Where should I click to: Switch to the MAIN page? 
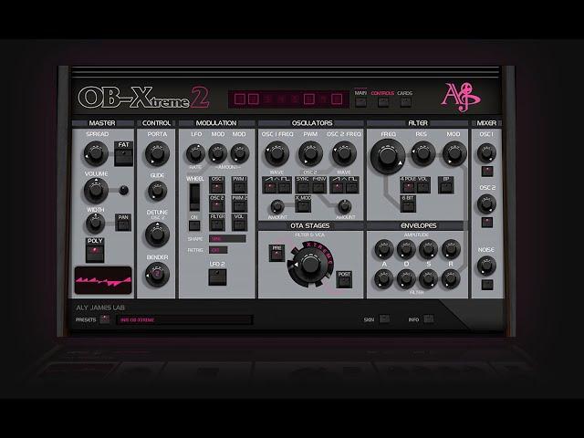coord(360,102)
